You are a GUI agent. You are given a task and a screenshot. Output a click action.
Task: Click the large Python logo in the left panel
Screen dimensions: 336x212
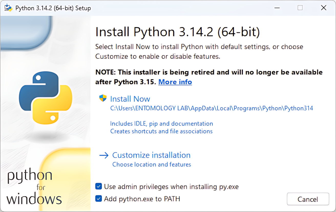[46, 98]
